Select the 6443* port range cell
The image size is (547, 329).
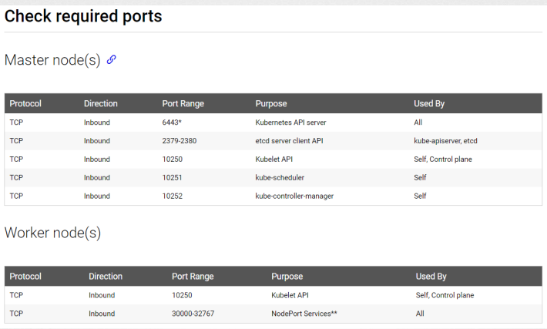[x=172, y=123]
